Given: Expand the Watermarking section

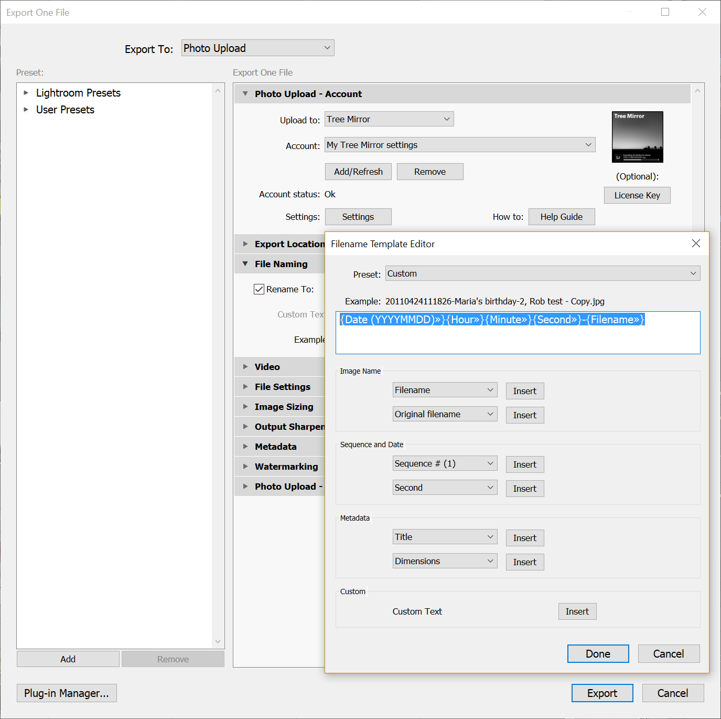Looking at the screenshot, I should coord(245,467).
